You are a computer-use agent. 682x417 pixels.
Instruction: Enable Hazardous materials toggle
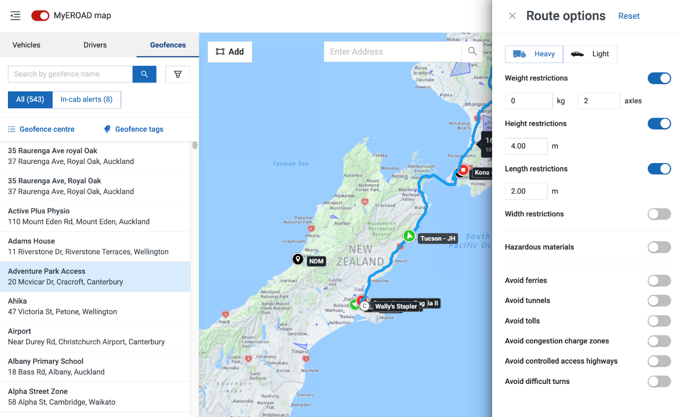(x=659, y=247)
